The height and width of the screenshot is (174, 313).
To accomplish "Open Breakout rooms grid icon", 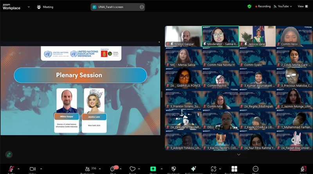I will point(234,169).
